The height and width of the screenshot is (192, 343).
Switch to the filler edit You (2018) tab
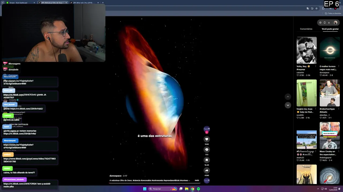coord(84,3)
